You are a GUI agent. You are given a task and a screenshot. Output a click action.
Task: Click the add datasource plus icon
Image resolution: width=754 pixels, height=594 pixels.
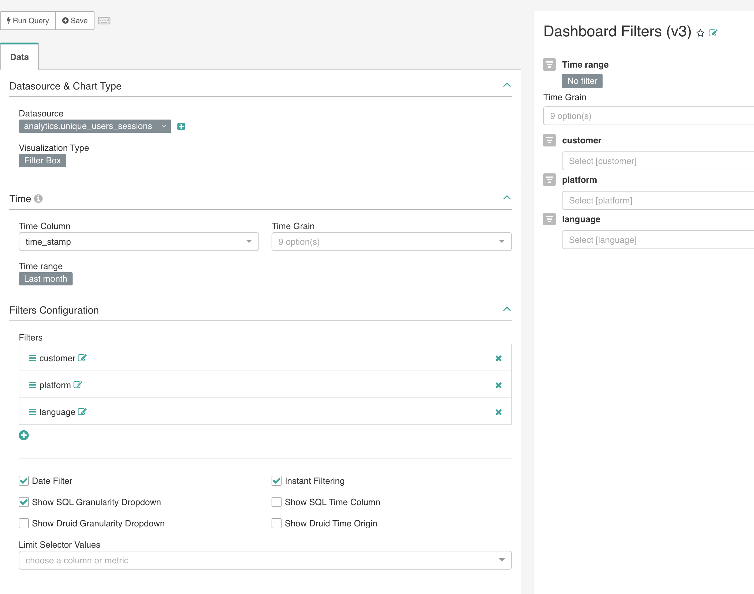coord(181,126)
